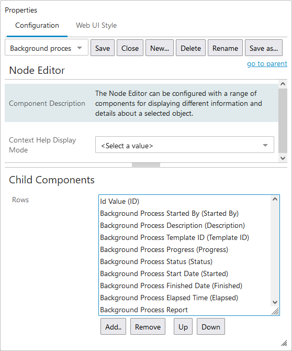292x351 pixels.
Task: Click the Node Editor scrollbar down arrow
Action: (x=283, y=158)
